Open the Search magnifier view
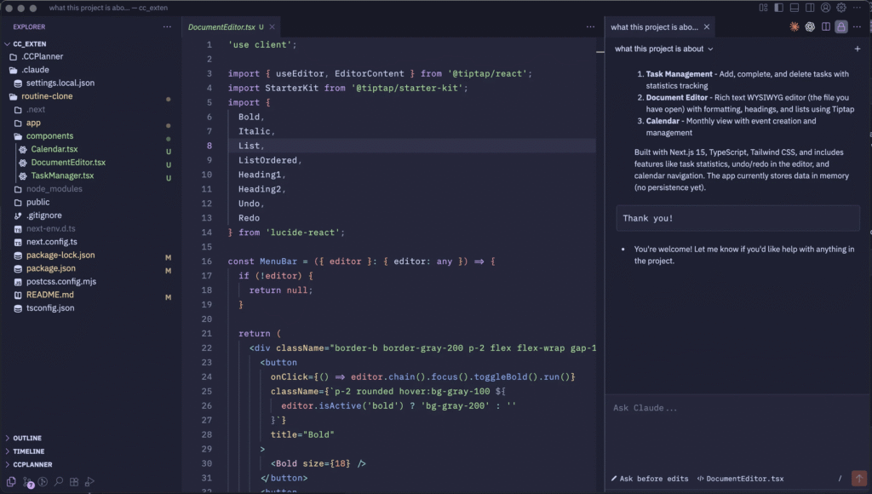Image resolution: width=872 pixels, height=494 pixels. click(x=59, y=482)
